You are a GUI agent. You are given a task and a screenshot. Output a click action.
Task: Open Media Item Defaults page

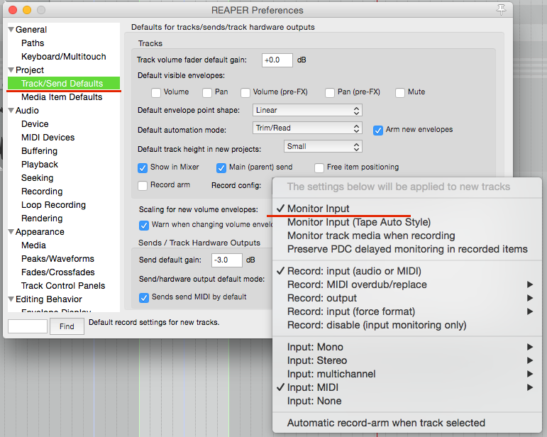[x=62, y=97]
